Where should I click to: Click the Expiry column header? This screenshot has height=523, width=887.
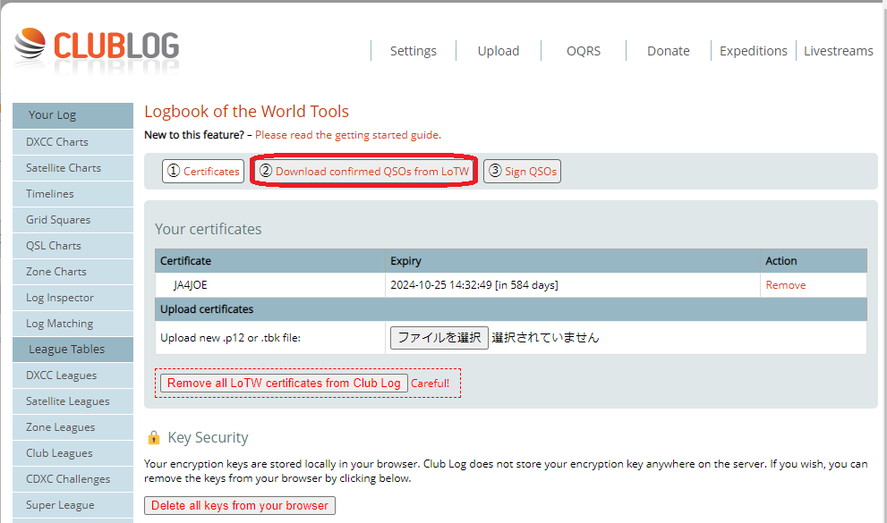pyautogui.click(x=573, y=261)
